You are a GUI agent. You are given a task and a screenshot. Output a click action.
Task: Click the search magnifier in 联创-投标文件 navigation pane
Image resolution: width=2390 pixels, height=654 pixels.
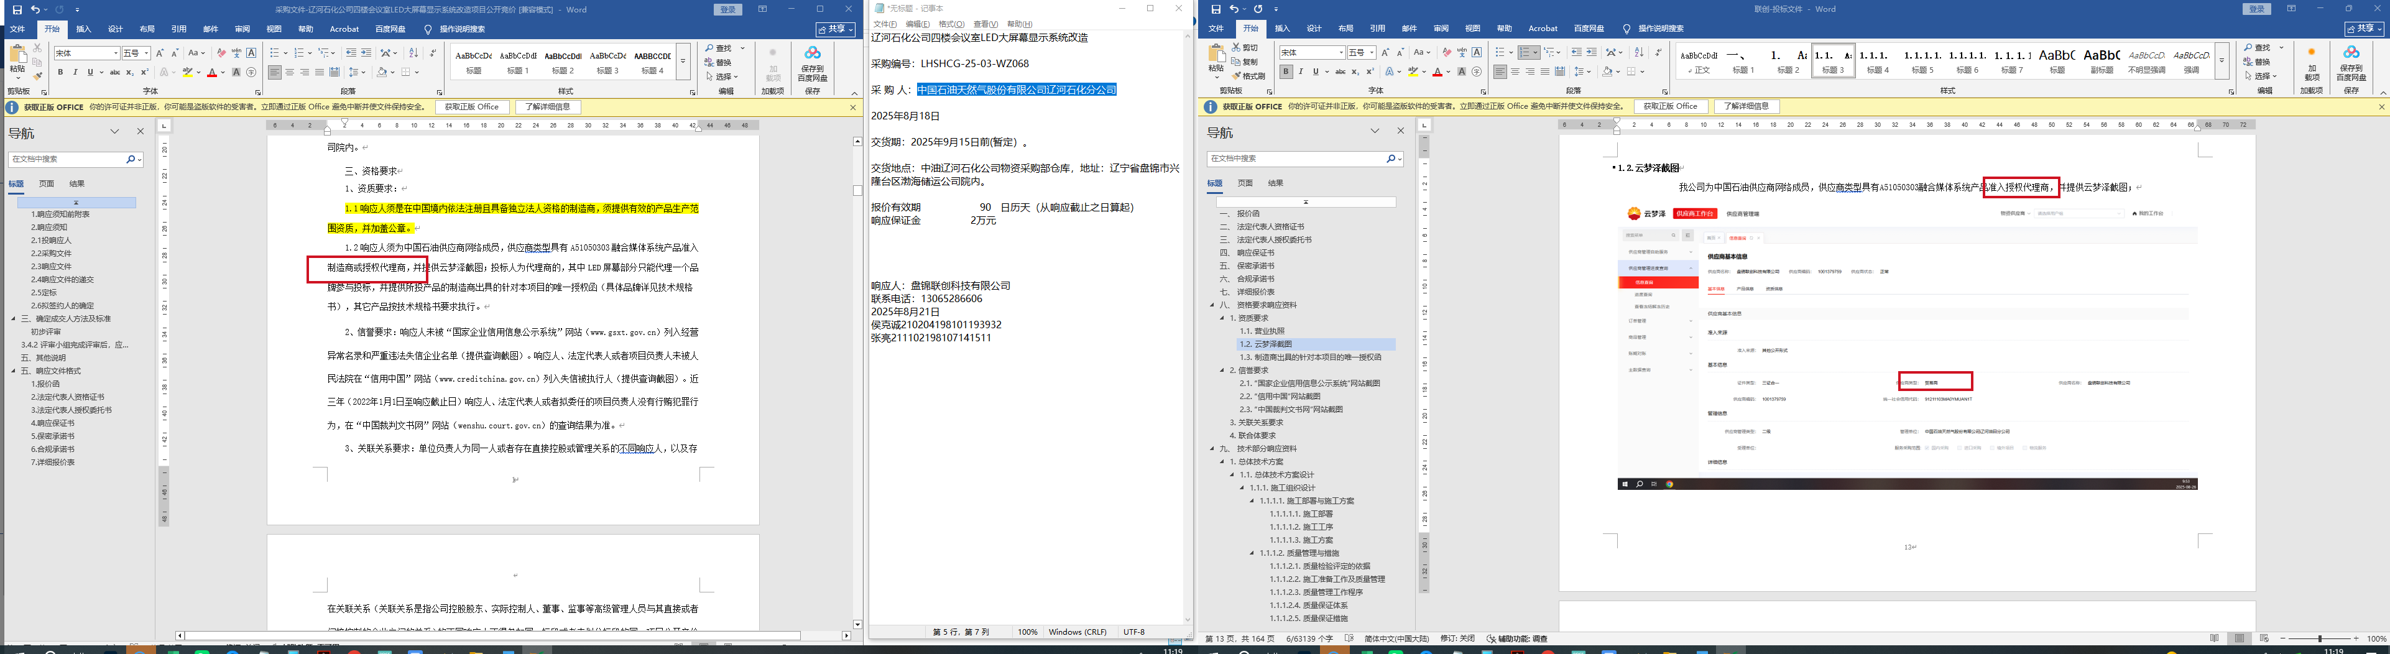(x=1391, y=159)
